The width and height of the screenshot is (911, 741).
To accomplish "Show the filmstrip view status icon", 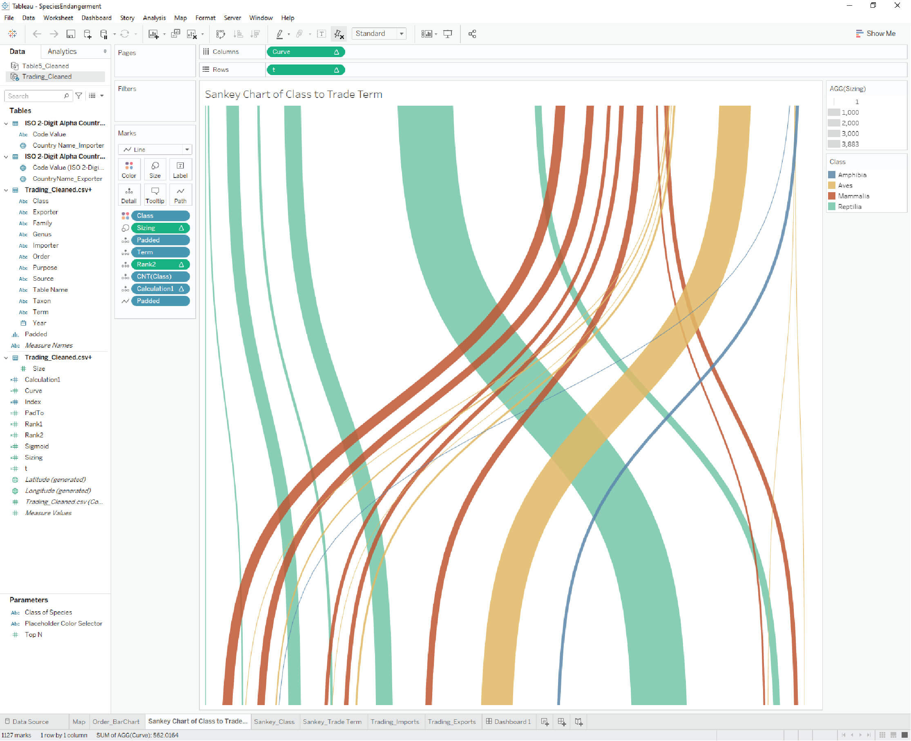I will point(893,735).
